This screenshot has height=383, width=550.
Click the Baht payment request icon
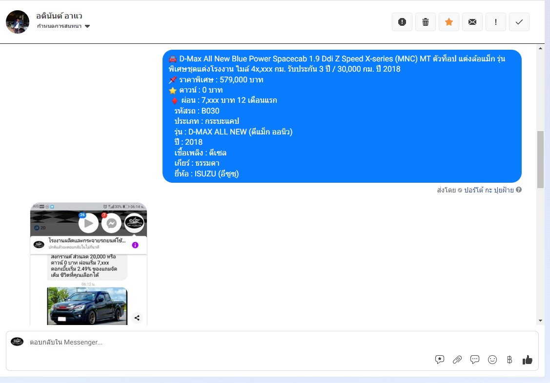pyautogui.click(x=509, y=360)
